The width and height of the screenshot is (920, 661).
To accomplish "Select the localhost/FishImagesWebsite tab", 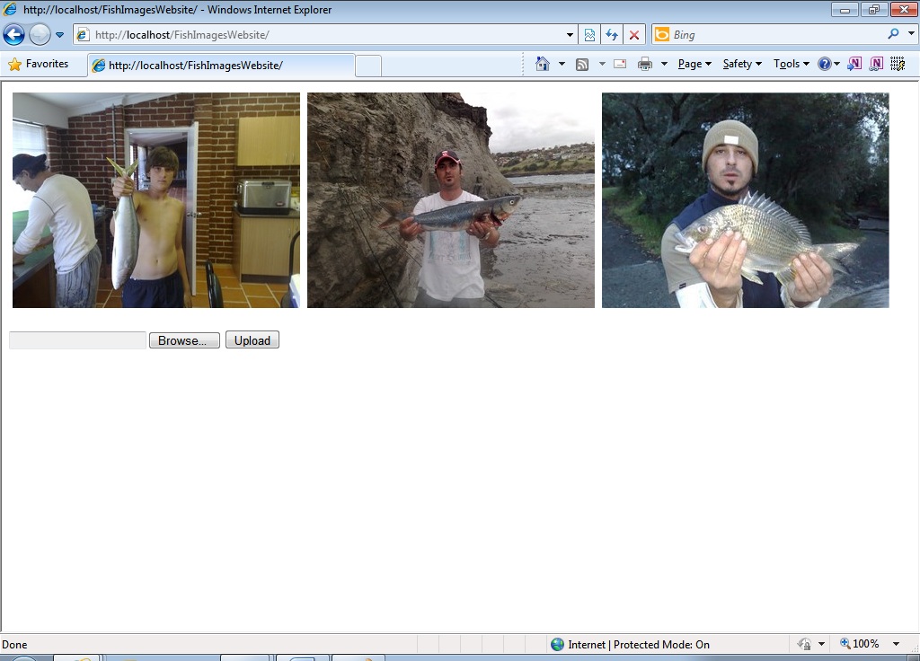I will pos(221,65).
